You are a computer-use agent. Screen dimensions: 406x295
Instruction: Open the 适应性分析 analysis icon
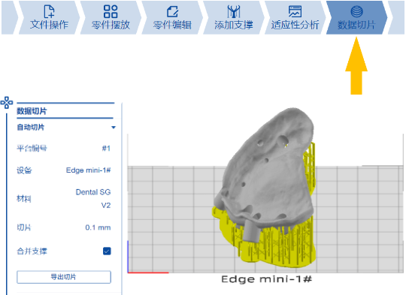pos(295,11)
